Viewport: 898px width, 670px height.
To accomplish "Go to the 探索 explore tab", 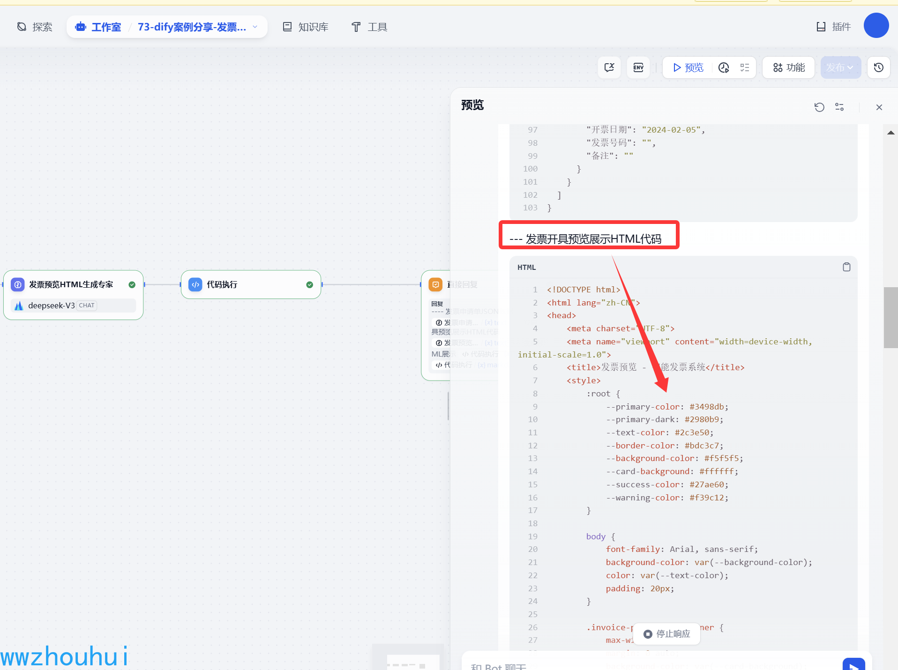I will [x=35, y=27].
